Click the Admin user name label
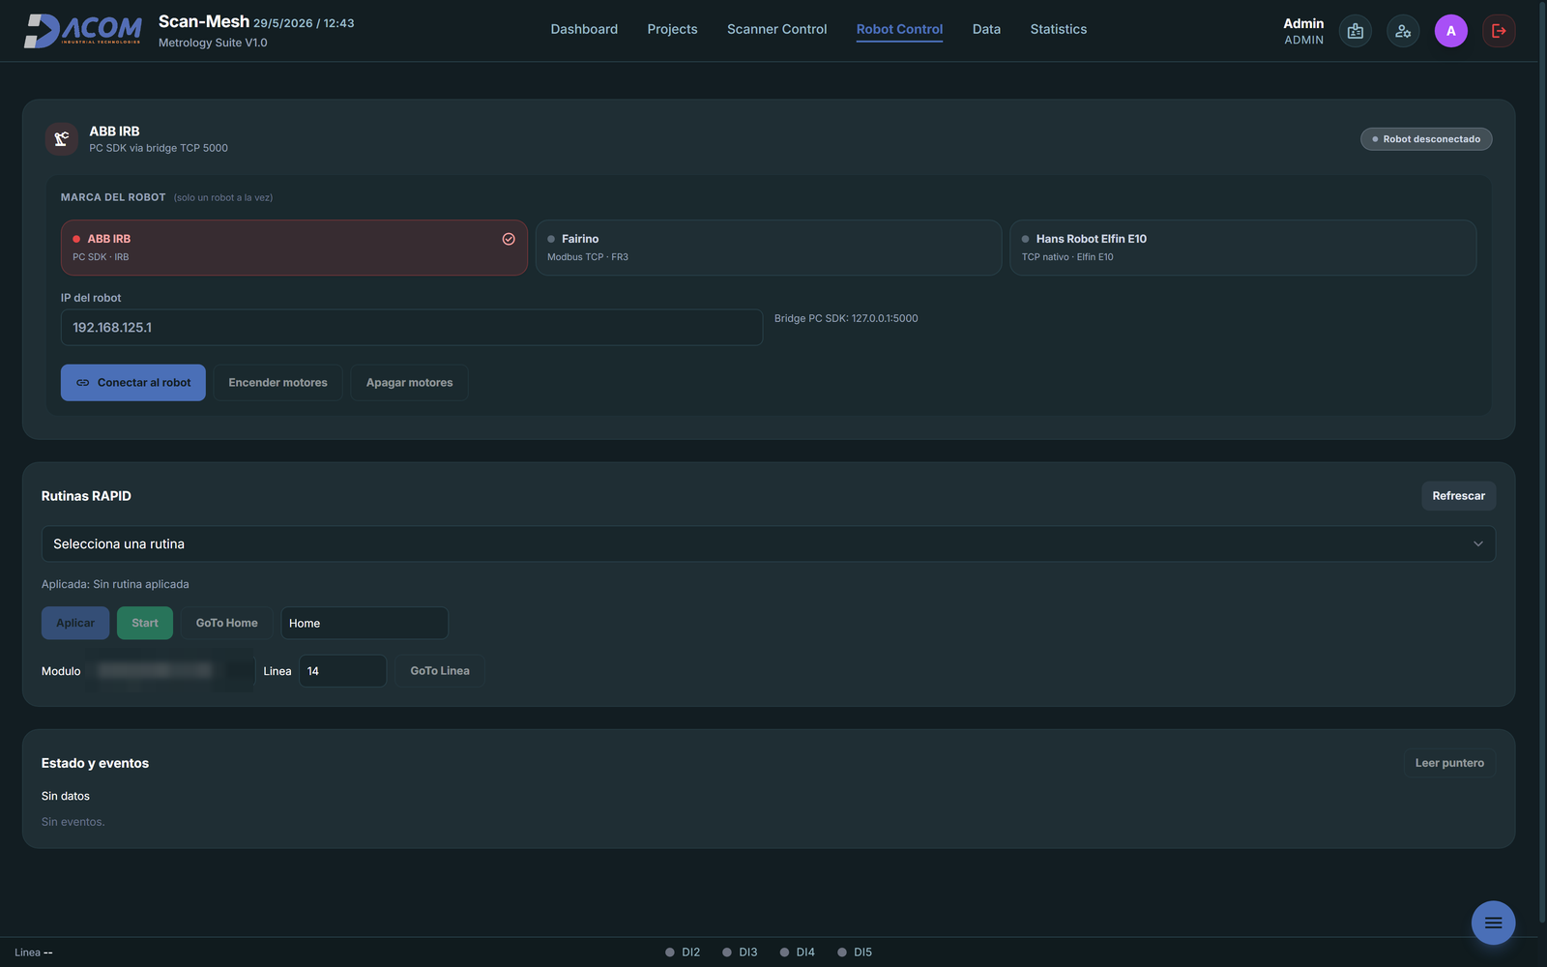1547x967 pixels. pos(1303,23)
